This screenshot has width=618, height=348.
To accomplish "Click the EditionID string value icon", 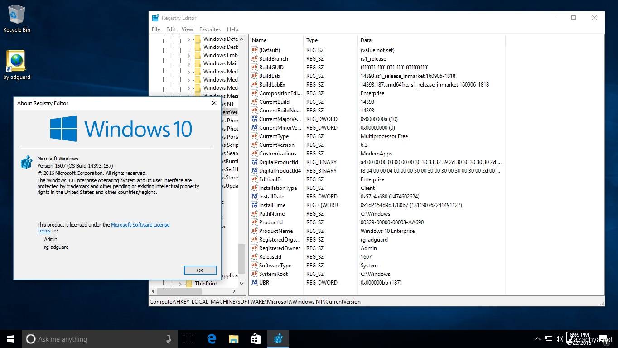I will (x=255, y=179).
